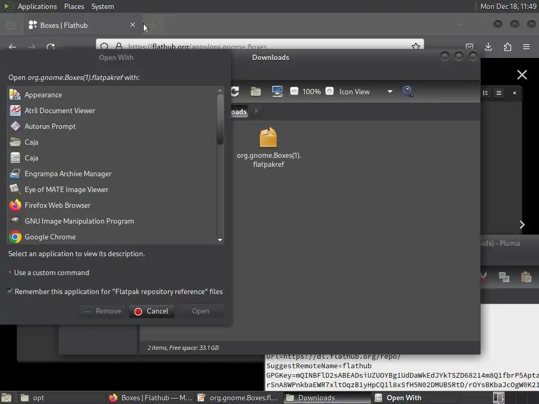
Task: Click the workspace switcher in taskbar
Action: click(x=498, y=398)
